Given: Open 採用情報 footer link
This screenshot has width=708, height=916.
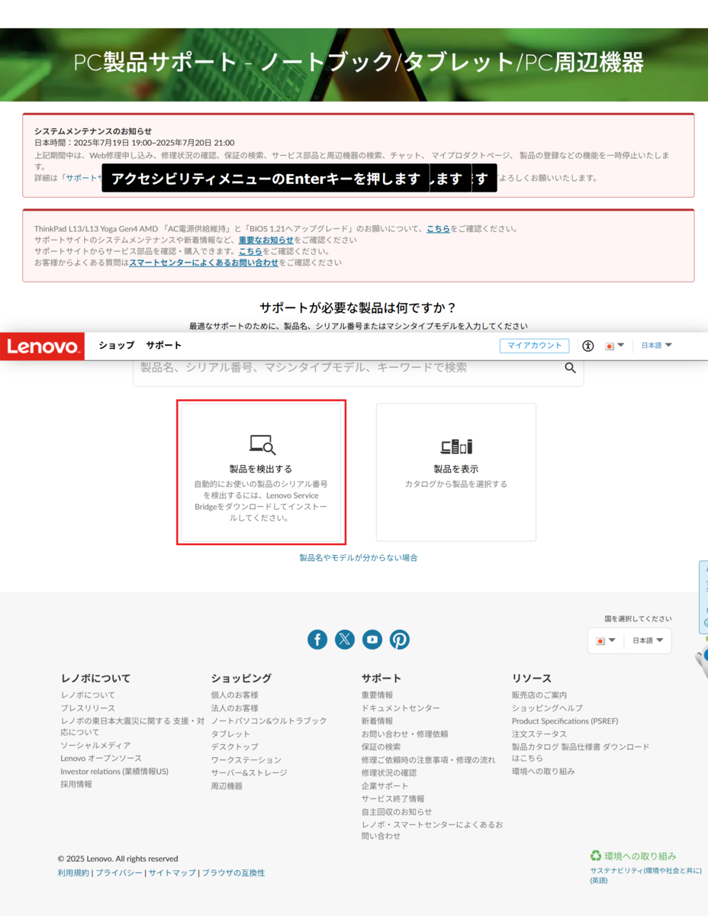Looking at the screenshot, I should (x=76, y=785).
